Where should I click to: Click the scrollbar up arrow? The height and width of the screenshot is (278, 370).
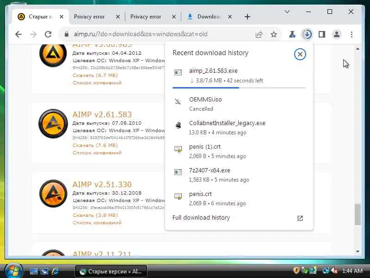(x=358, y=49)
